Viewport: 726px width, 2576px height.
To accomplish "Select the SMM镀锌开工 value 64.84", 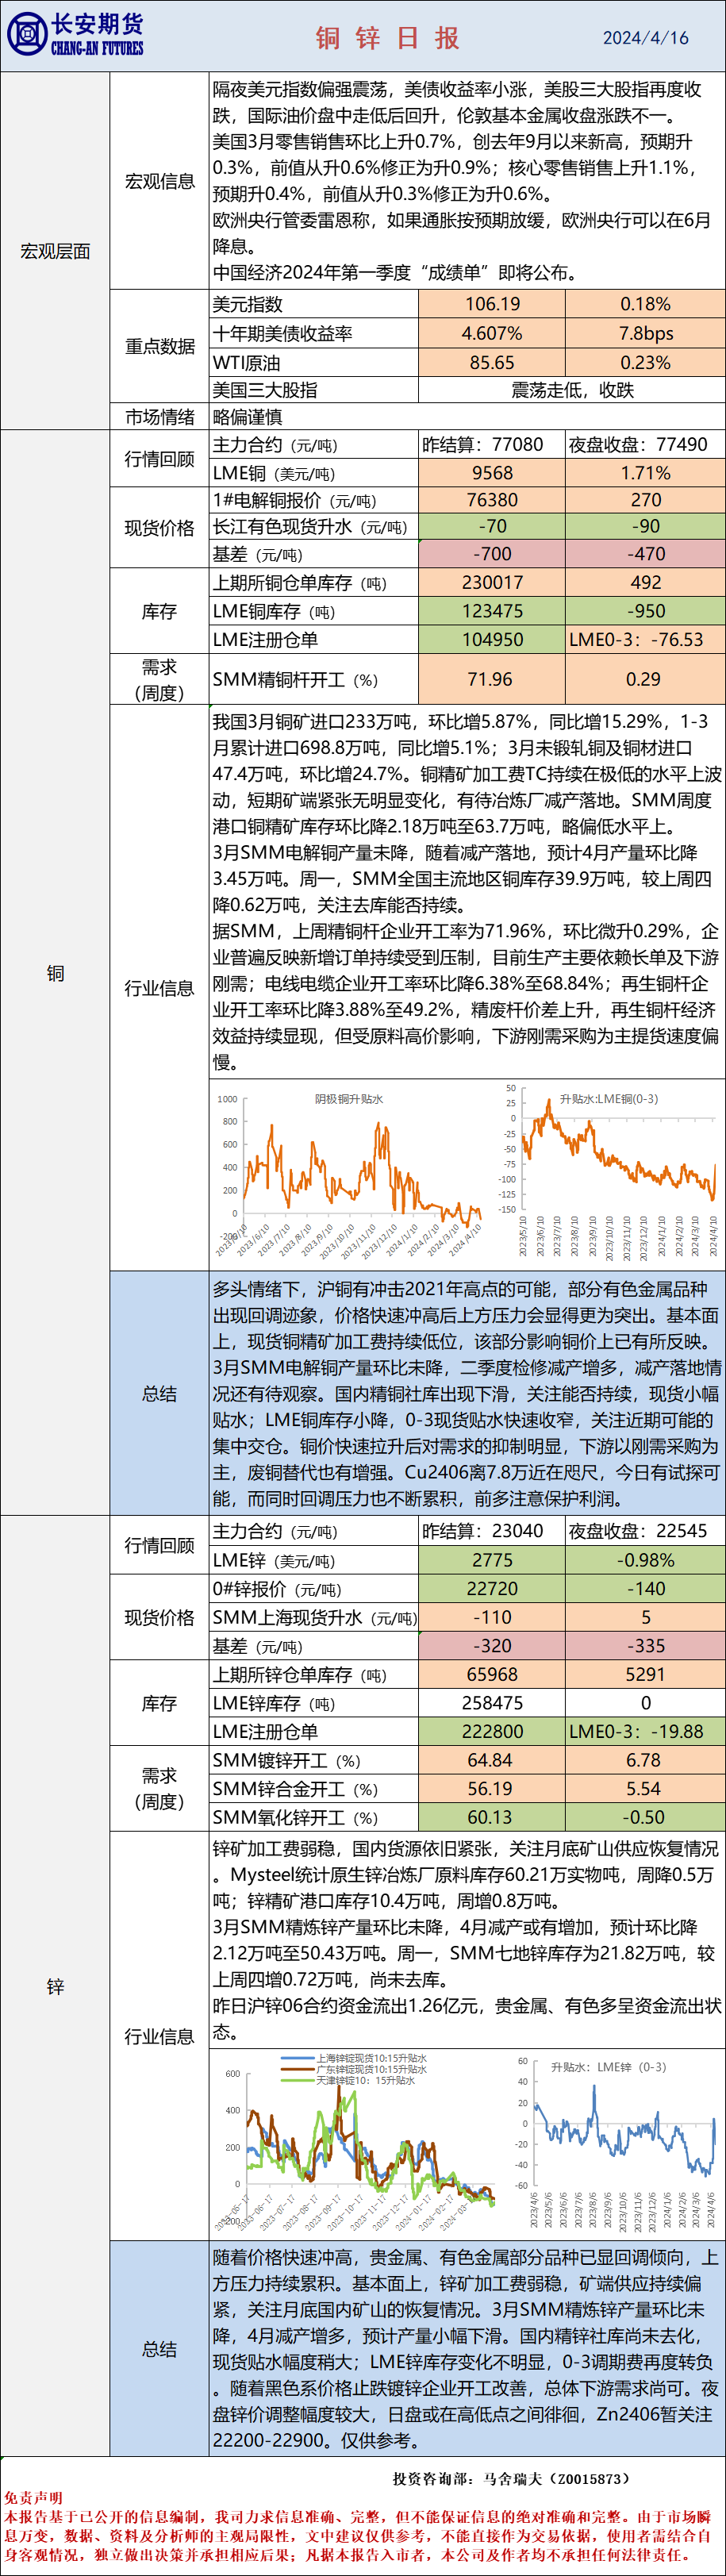I will click(490, 1761).
